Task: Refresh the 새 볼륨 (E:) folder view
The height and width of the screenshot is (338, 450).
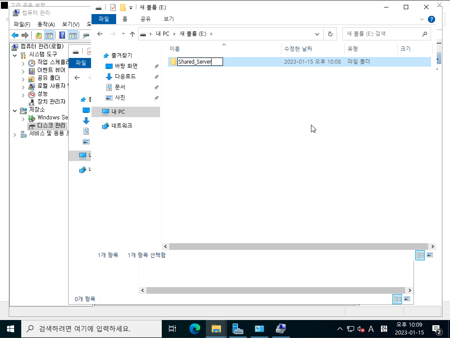Action: click(330, 34)
